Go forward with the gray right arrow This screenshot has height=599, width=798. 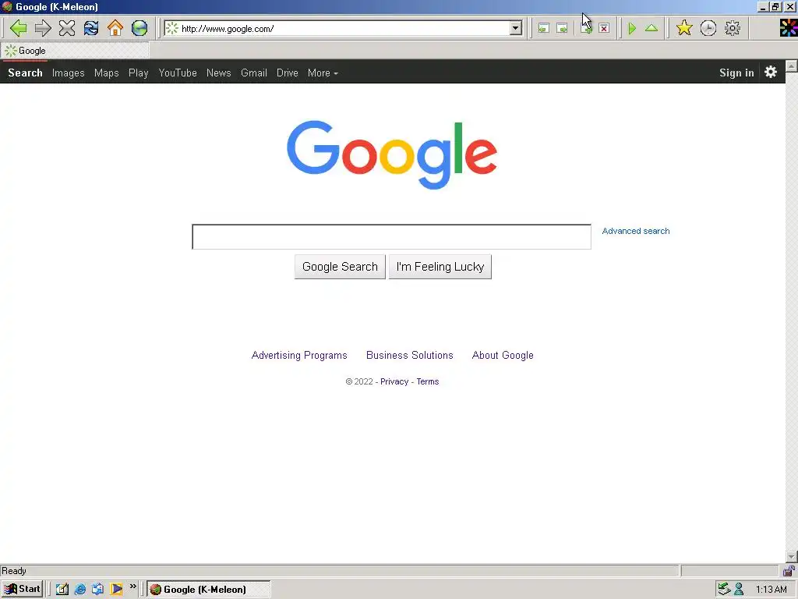43,28
